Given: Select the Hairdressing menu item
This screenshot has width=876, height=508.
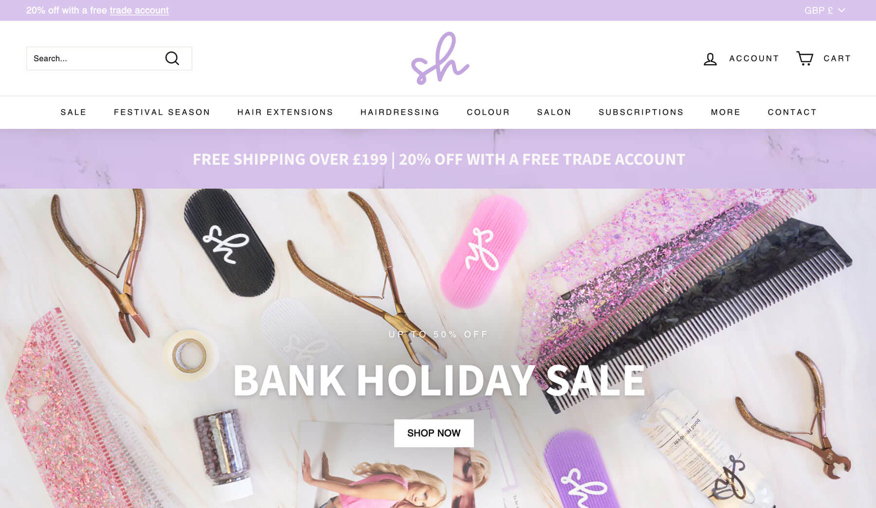Looking at the screenshot, I should [400, 112].
